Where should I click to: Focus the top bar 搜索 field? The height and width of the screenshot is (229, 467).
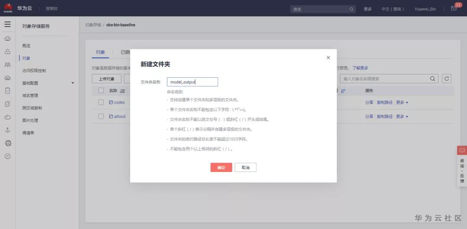click(x=323, y=9)
